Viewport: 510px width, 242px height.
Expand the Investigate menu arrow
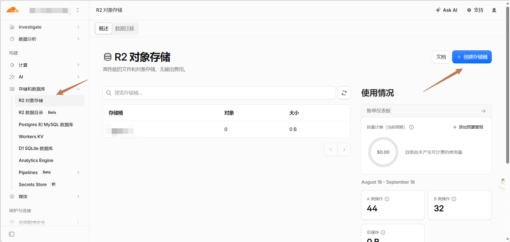click(x=78, y=27)
